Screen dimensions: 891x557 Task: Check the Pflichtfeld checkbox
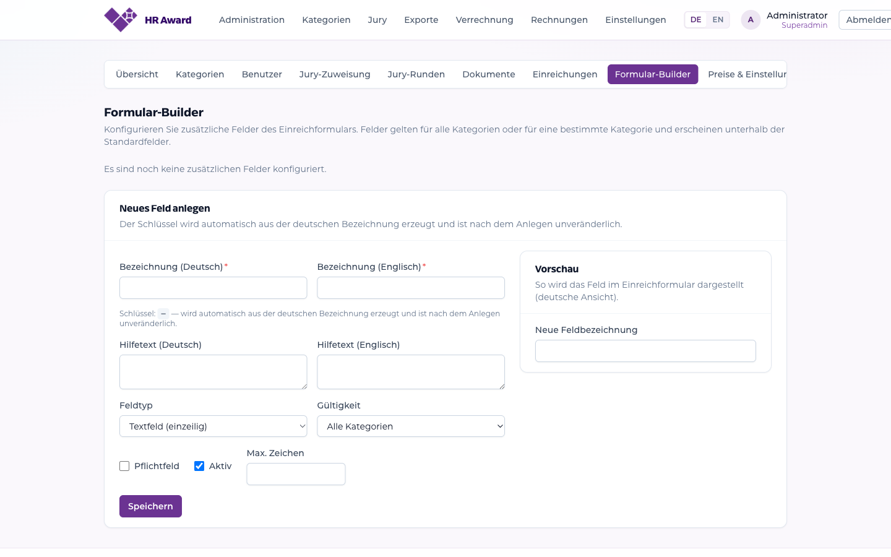124,466
